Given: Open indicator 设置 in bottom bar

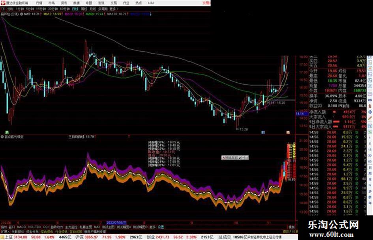Looking at the screenshot, I should pos(161,227).
